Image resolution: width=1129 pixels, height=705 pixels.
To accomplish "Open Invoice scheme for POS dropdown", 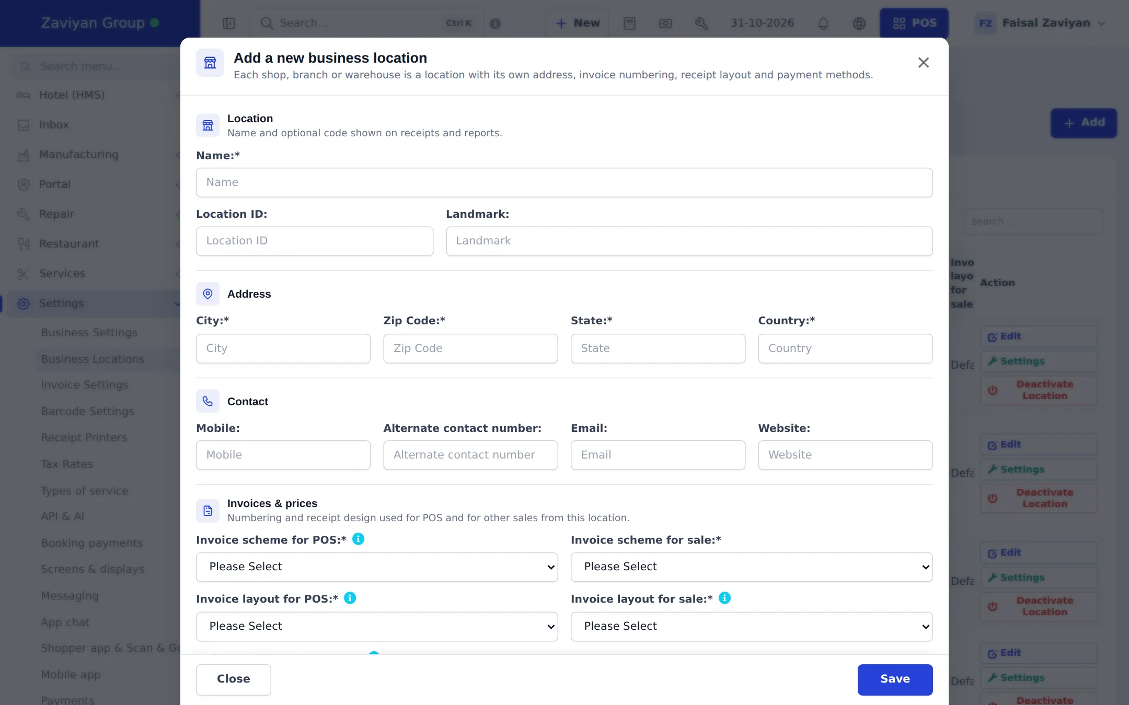I will (x=377, y=567).
